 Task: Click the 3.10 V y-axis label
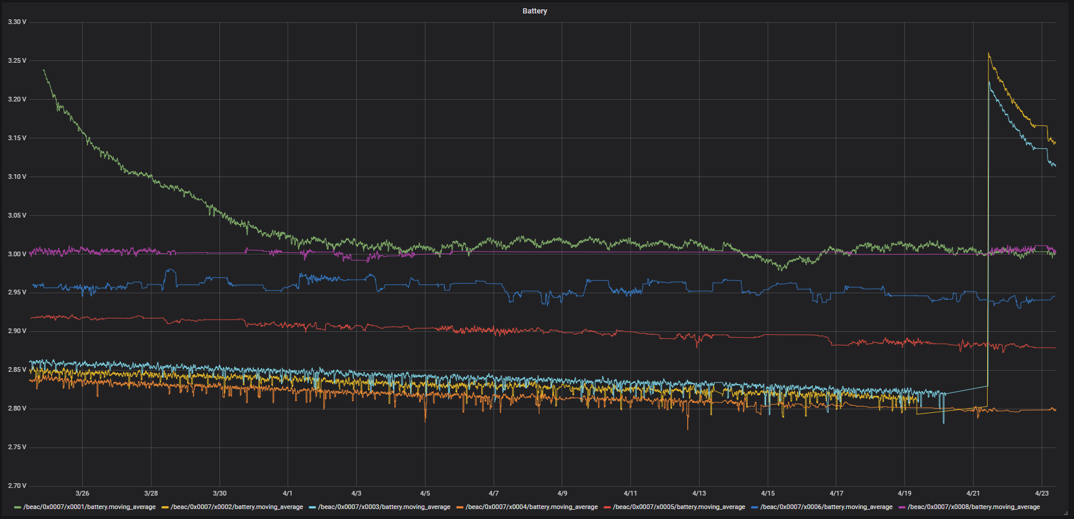(x=17, y=177)
